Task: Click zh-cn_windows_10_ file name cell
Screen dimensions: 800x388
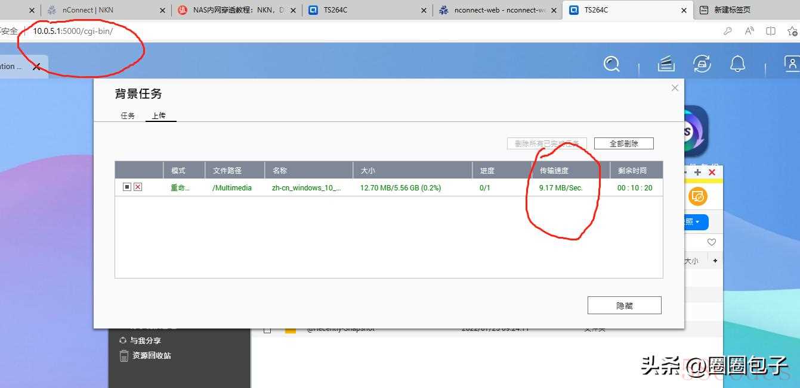Action: pos(307,187)
